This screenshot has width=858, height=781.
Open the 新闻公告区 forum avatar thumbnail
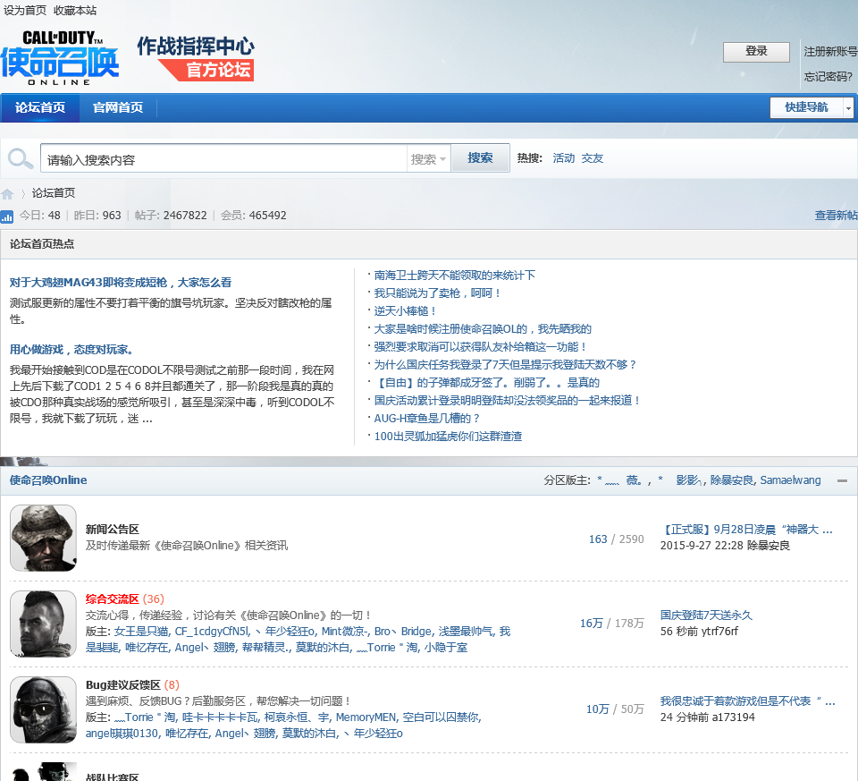[x=43, y=538]
